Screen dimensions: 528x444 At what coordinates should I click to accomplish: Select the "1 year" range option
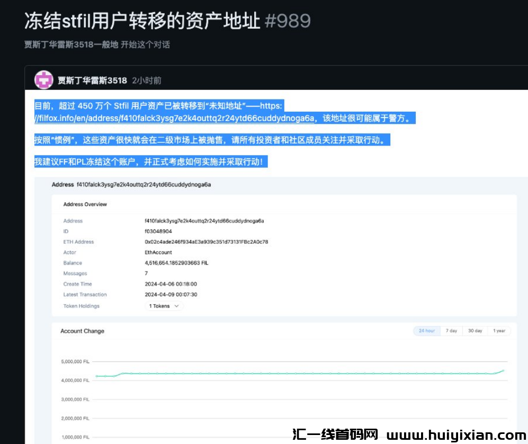pyautogui.click(x=499, y=330)
